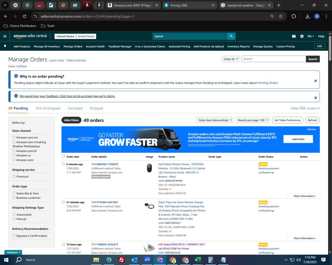Viewport: 332px width, 265px height.
Task: Open FileZilla from the taskbar
Action: click(121, 260)
